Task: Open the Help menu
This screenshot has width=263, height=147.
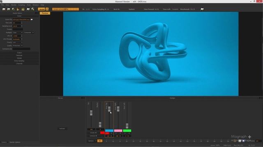Action: [42, 5]
